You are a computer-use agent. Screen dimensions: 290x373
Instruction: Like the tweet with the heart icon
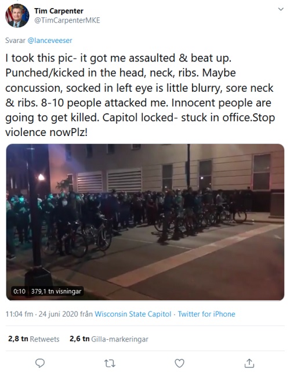click(x=179, y=363)
